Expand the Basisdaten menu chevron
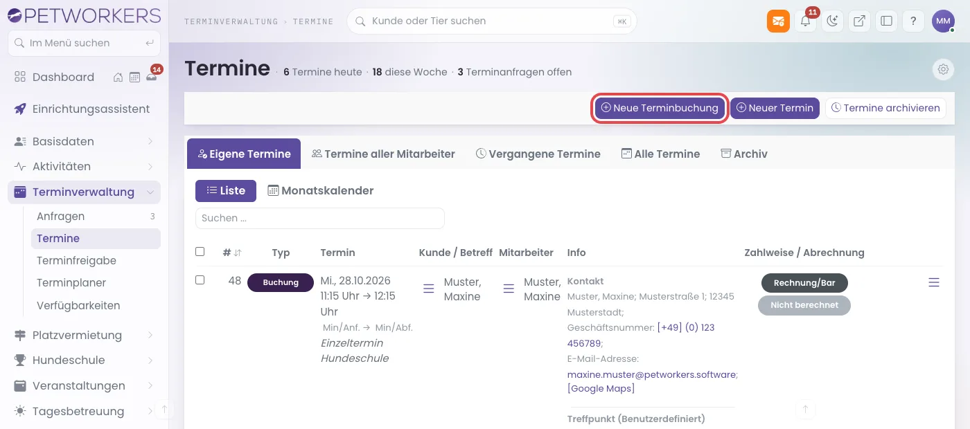Screen dimensions: 970x429 point(150,141)
